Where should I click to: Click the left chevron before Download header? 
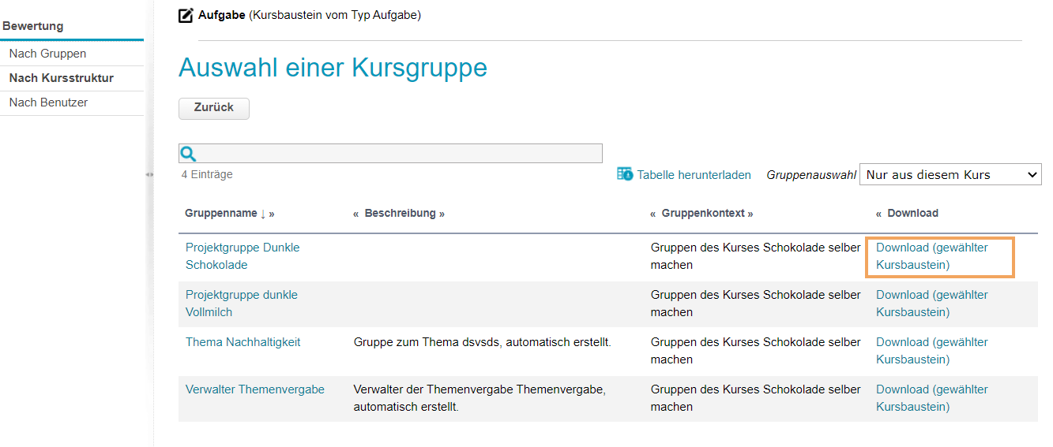(879, 214)
